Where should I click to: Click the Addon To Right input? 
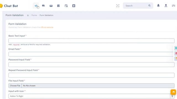[x=89, y=96]
